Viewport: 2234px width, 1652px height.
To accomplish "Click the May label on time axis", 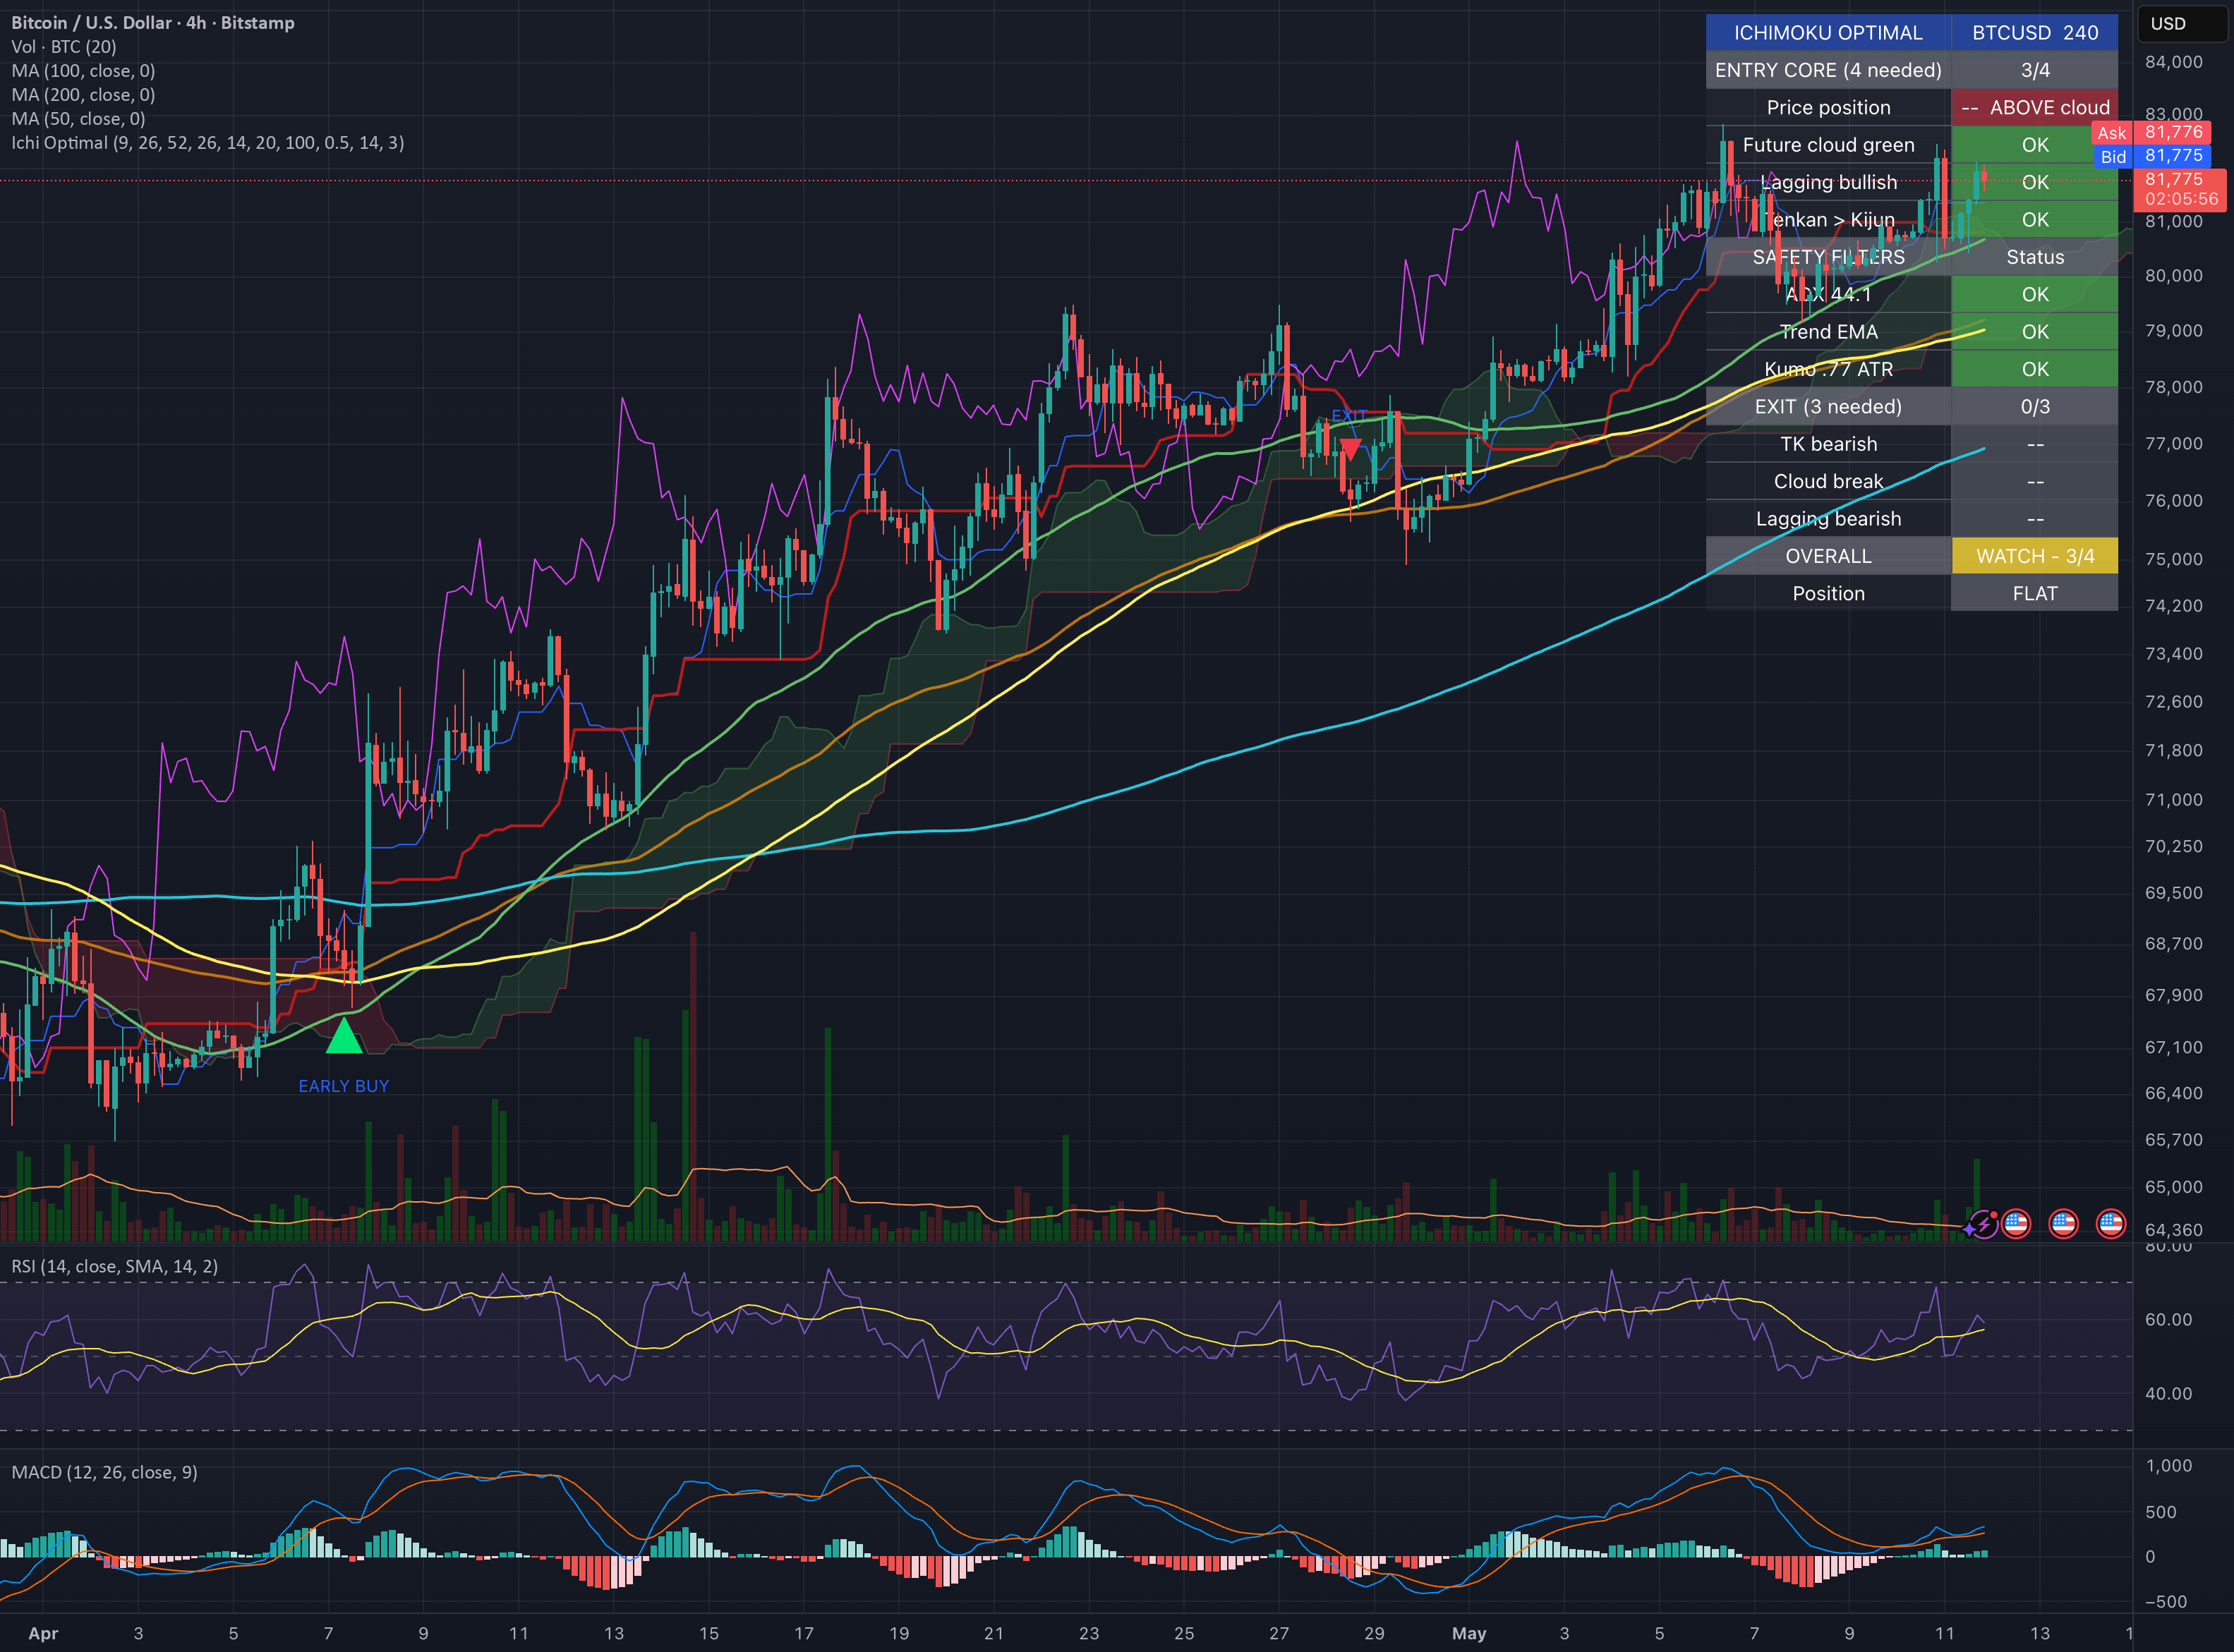I will click(1468, 1633).
